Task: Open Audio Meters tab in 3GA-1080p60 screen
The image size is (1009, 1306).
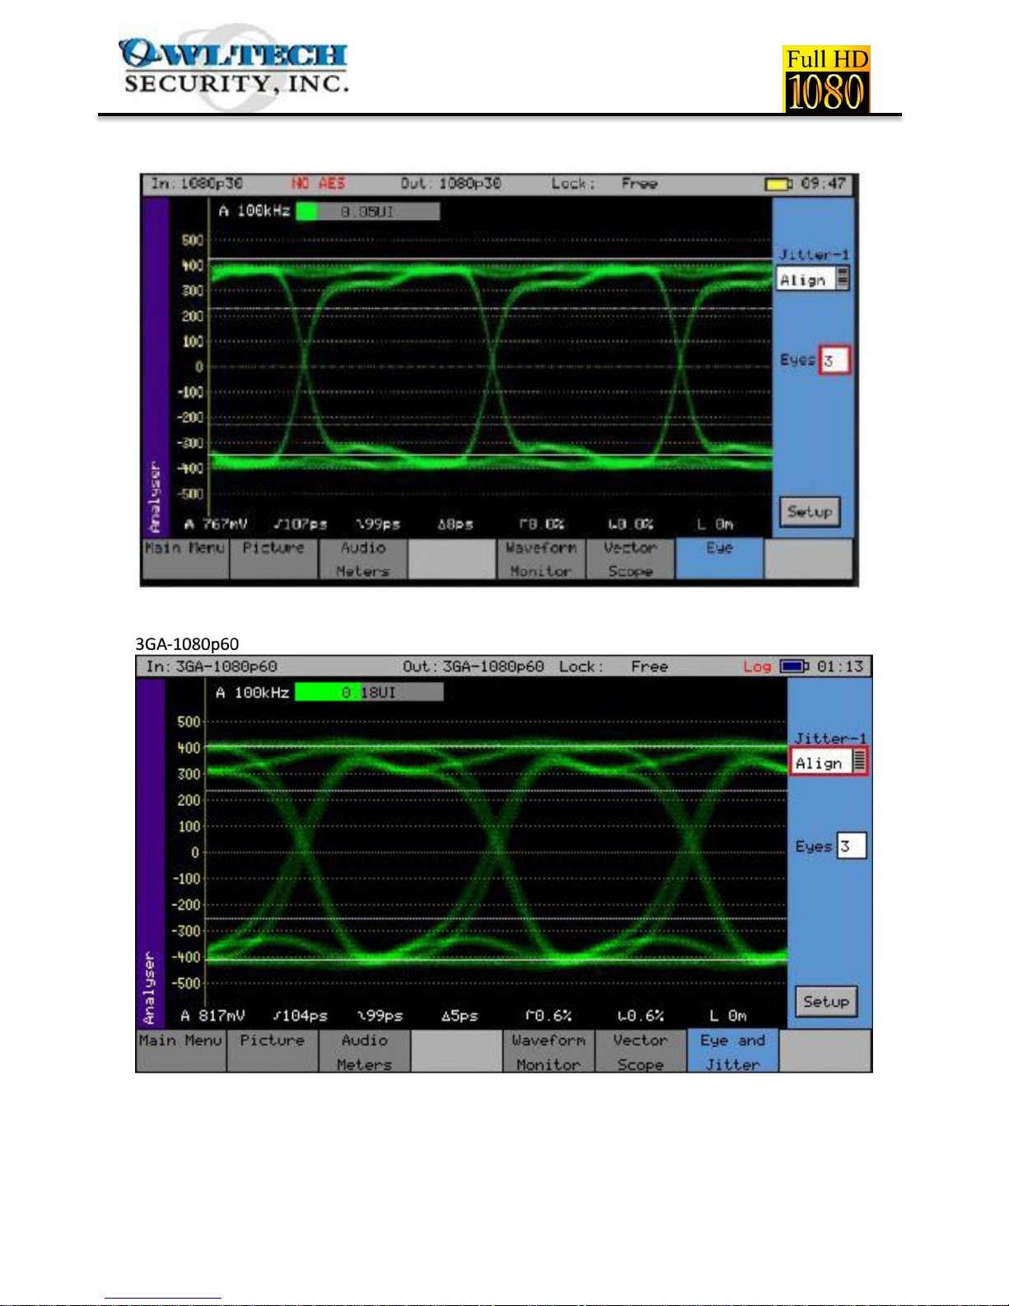Action: click(x=364, y=1051)
